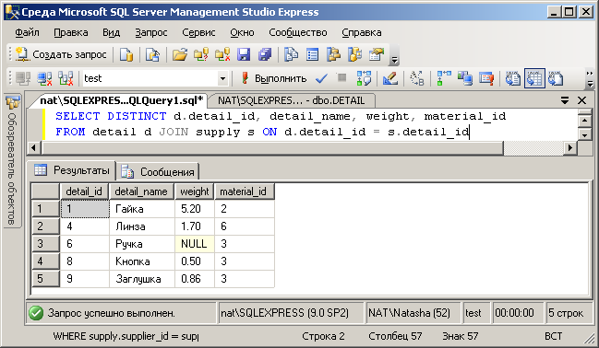Image resolution: width=599 pixels, height=348 pixels.
Task: Click the Database Engine Query icon
Action: [x=126, y=54]
